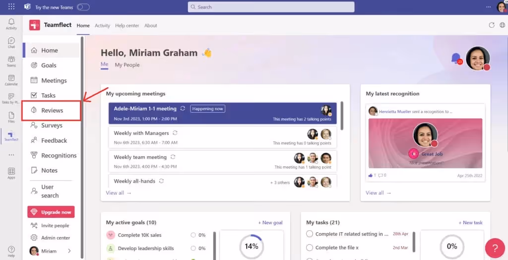
Task: Click the Search input field
Action: (271, 7)
